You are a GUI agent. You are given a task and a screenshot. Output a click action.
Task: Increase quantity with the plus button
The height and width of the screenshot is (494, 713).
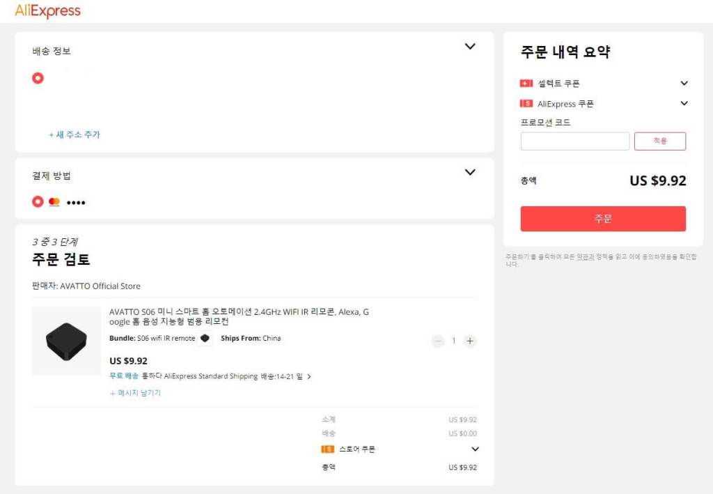(x=470, y=341)
